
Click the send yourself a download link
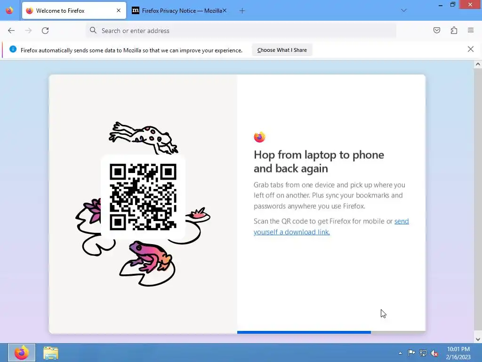[331, 227]
